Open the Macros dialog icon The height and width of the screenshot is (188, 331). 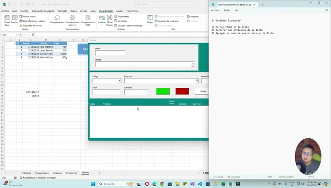point(15,19)
